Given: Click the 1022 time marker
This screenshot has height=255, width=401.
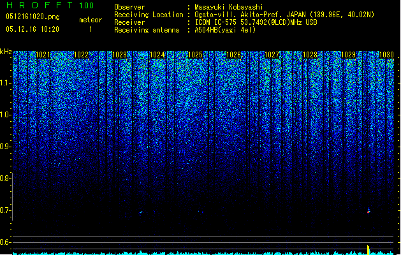Looking at the screenshot, I should (81, 55).
